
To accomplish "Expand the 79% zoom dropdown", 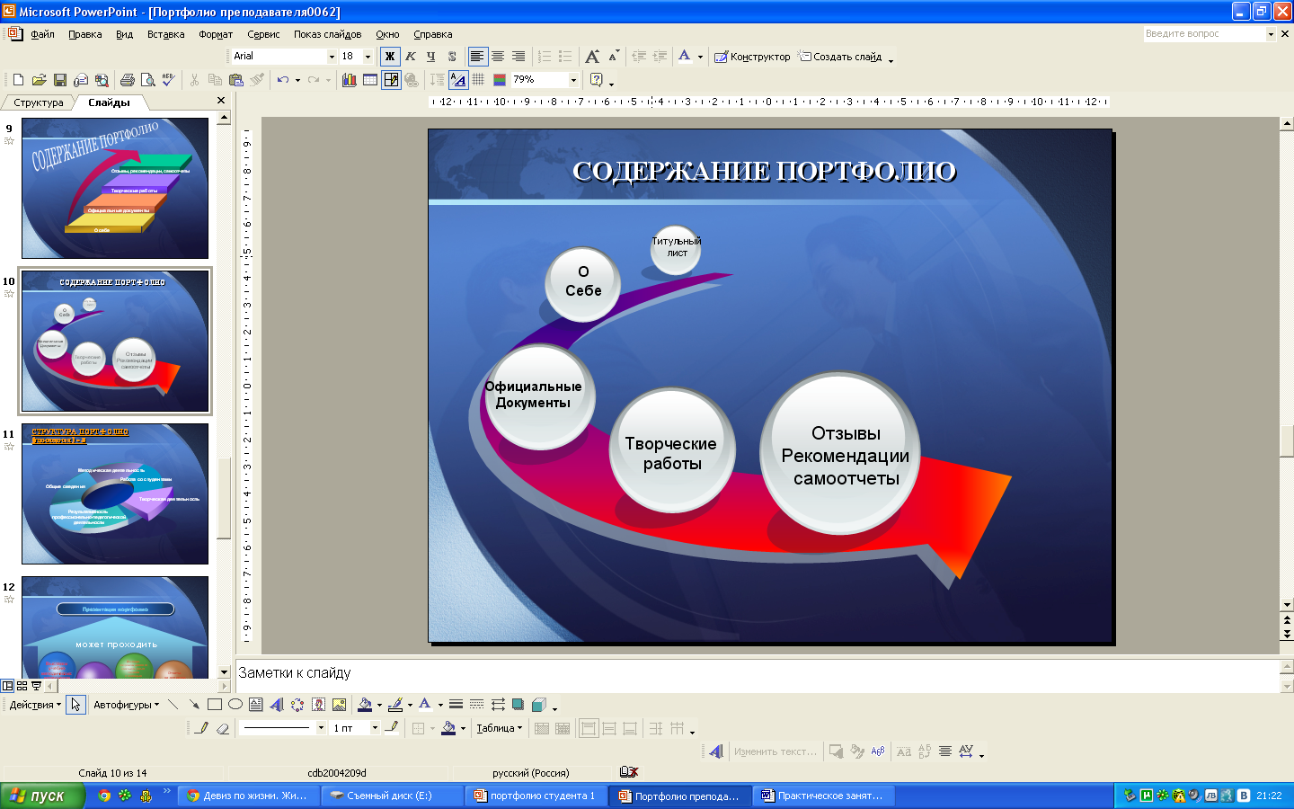I will tap(573, 80).
